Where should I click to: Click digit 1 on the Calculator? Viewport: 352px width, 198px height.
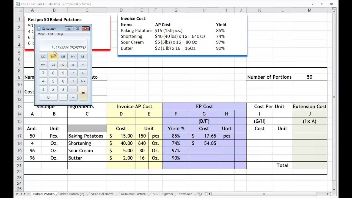(x=43, y=89)
